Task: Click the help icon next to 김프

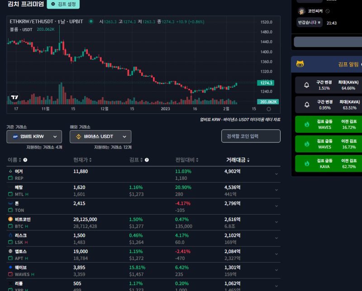Action: (147, 160)
